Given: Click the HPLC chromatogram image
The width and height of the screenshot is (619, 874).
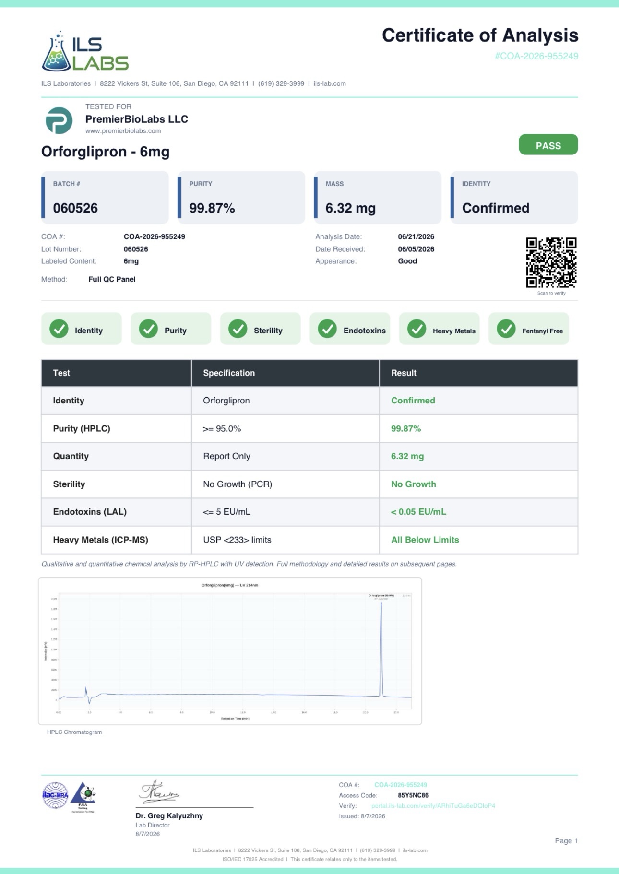Looking at the screenshot, I should pos(230,651).
